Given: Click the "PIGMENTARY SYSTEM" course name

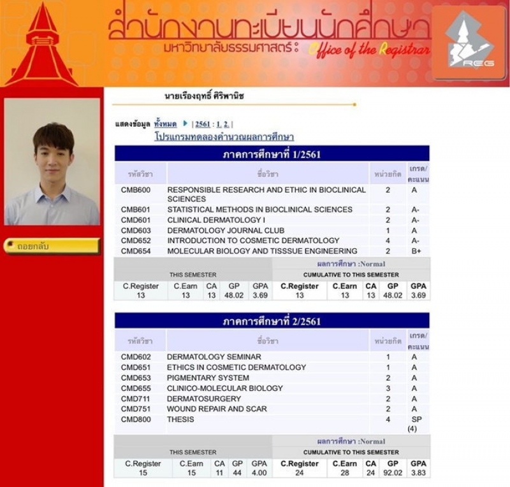Looking at the screenshot, I should (x=208, y=378).
